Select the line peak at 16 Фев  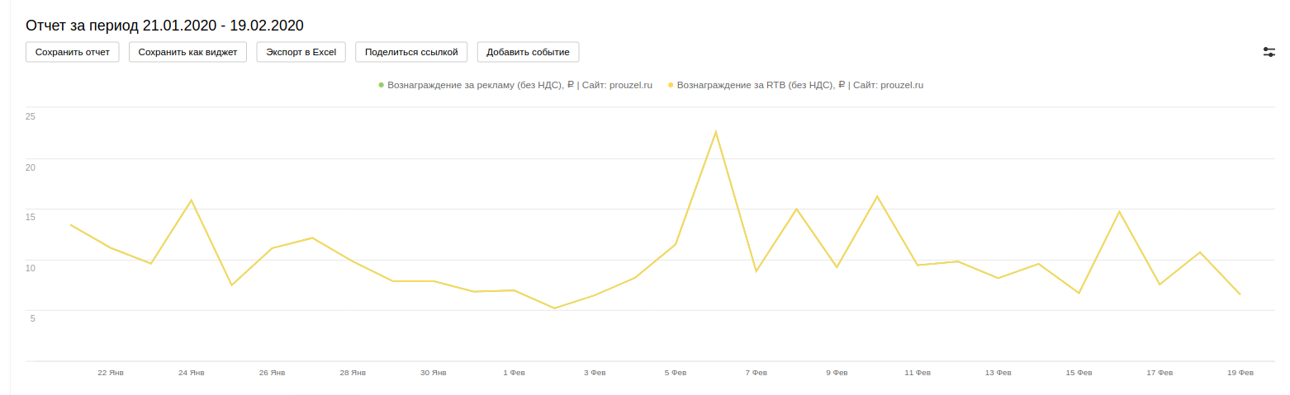(x=1119, y=212)
